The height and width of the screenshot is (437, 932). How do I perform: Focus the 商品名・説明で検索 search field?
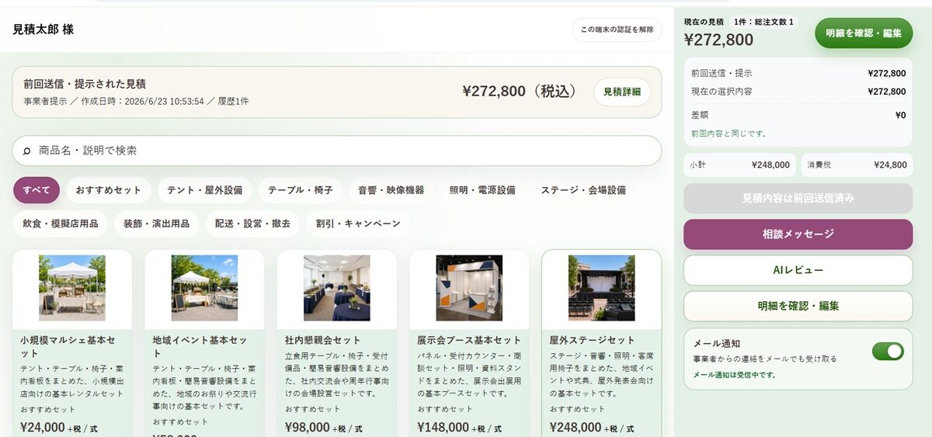click(x=337, y=151)
